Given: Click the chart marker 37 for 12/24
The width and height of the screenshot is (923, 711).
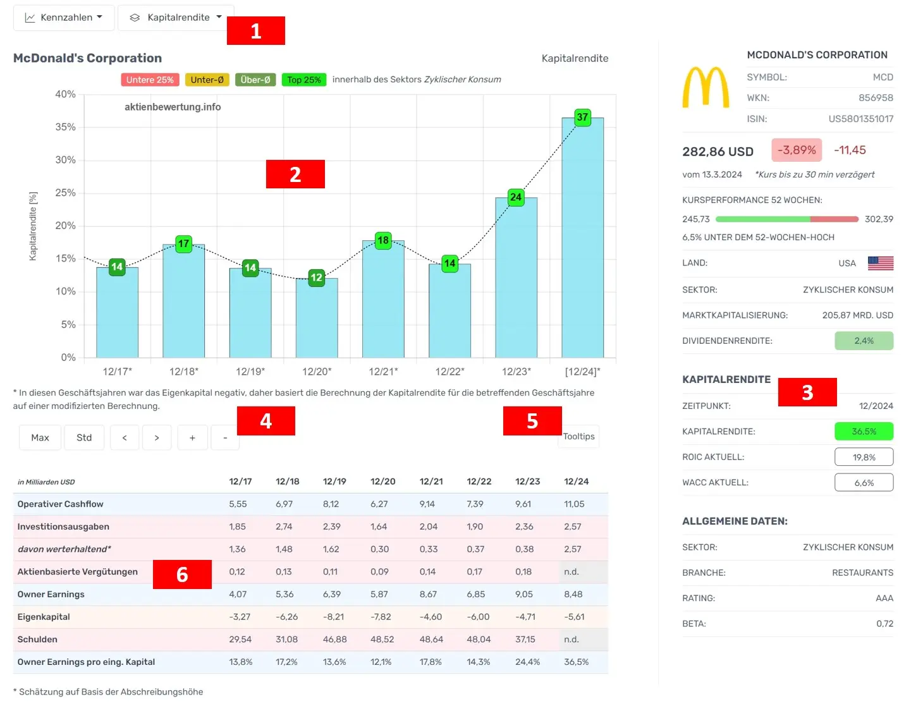Looking at the screenshot, I should [x=582, y=117].
